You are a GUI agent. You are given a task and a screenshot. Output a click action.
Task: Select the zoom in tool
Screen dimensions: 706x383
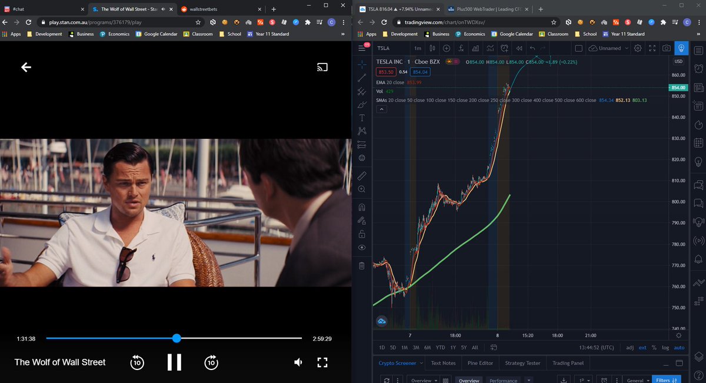[361, 189]
